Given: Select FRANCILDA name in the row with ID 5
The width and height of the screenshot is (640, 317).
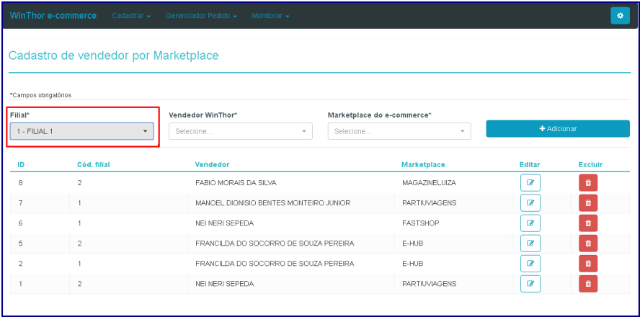Looking at the screenshot, I should pos(275,244).
